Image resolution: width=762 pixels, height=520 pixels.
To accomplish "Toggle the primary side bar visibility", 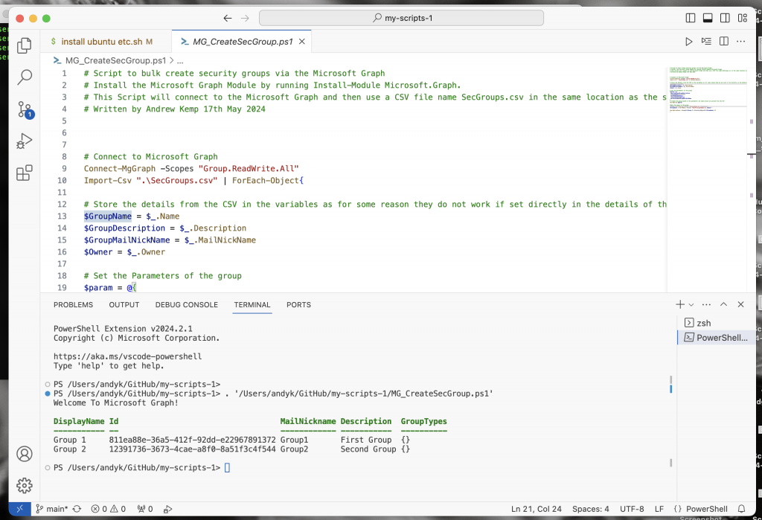I will click(x=690, y=18).
